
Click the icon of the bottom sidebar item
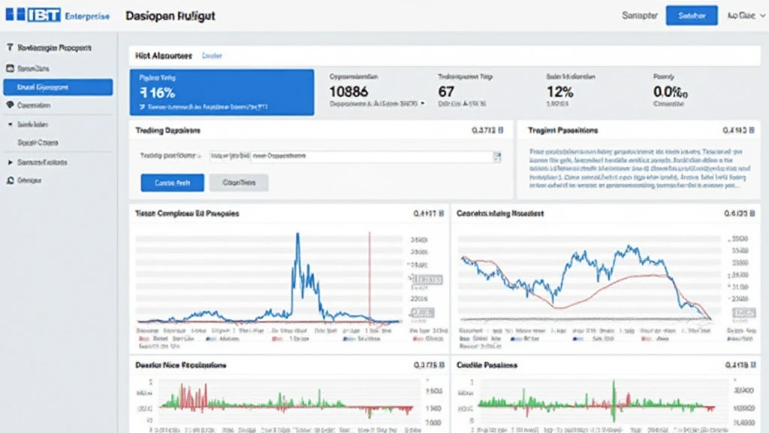click(11, 180)
